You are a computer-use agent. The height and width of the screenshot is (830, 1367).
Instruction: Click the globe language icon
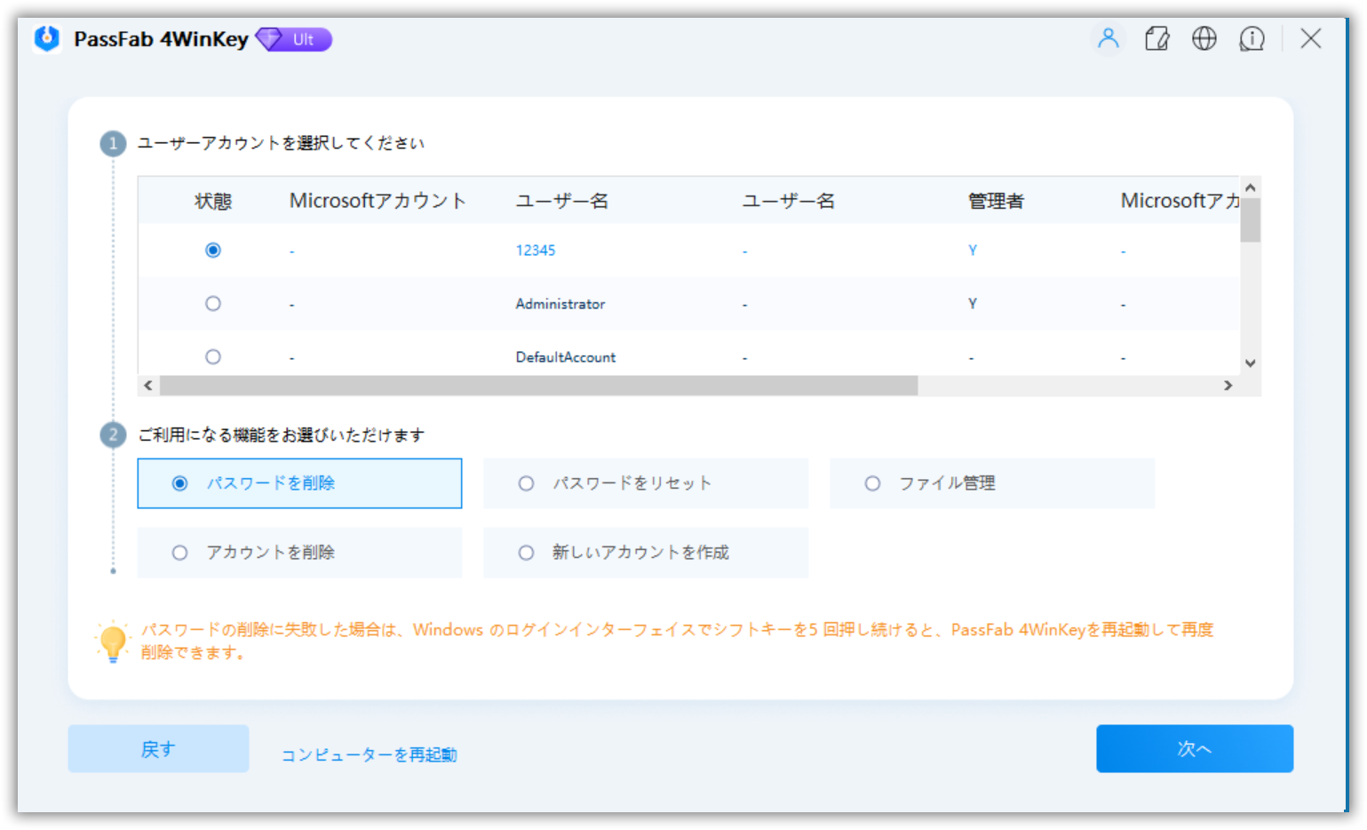click(1204, 39)
